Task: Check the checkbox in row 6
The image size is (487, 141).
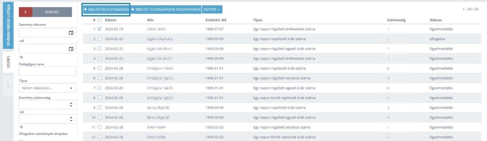Action: click(x=99, y=78)
